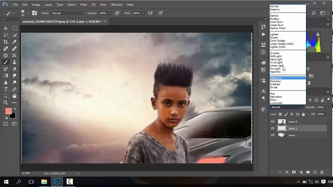
Task: Swap foreground and background colors
Action: (x=15, y=109)
